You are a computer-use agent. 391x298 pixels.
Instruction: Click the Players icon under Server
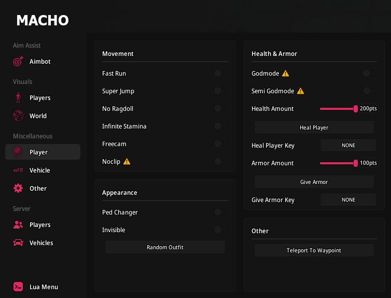[18, 225]
